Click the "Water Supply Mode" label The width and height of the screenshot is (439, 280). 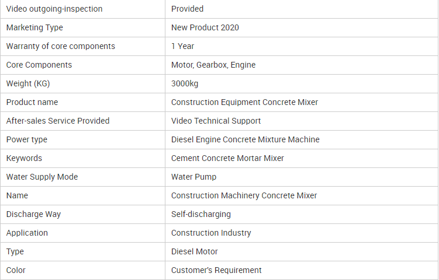42,177
